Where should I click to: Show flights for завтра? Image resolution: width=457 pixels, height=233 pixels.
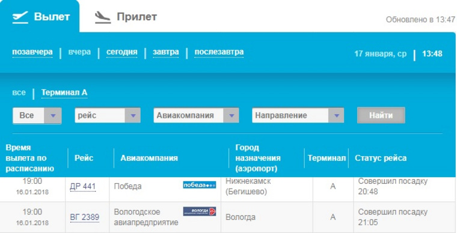tap(166, 52)
